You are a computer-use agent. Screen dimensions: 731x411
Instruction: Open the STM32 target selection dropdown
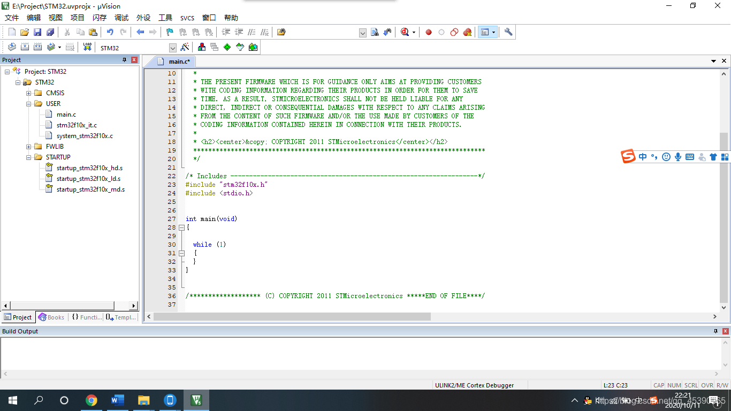pos(172,48)
